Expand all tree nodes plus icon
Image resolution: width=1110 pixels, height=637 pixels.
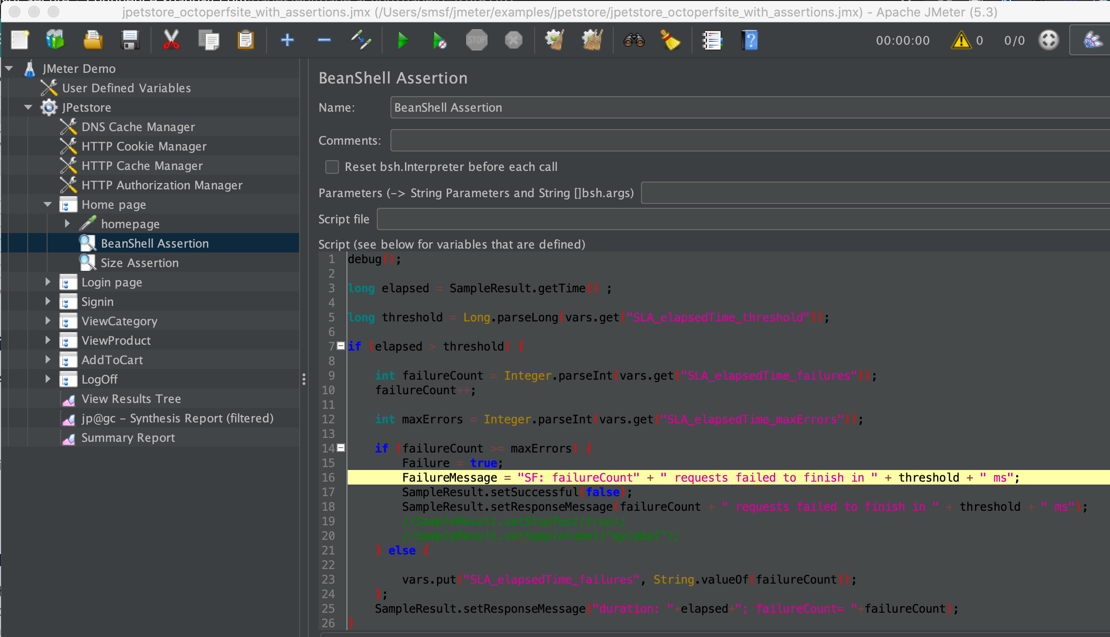(287, 40)
